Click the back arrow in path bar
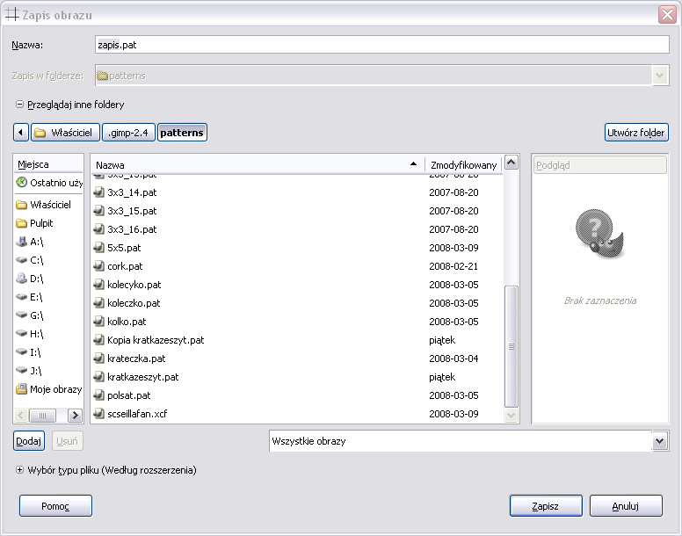Viewport: 682px width, 536px height. [21, 133]
